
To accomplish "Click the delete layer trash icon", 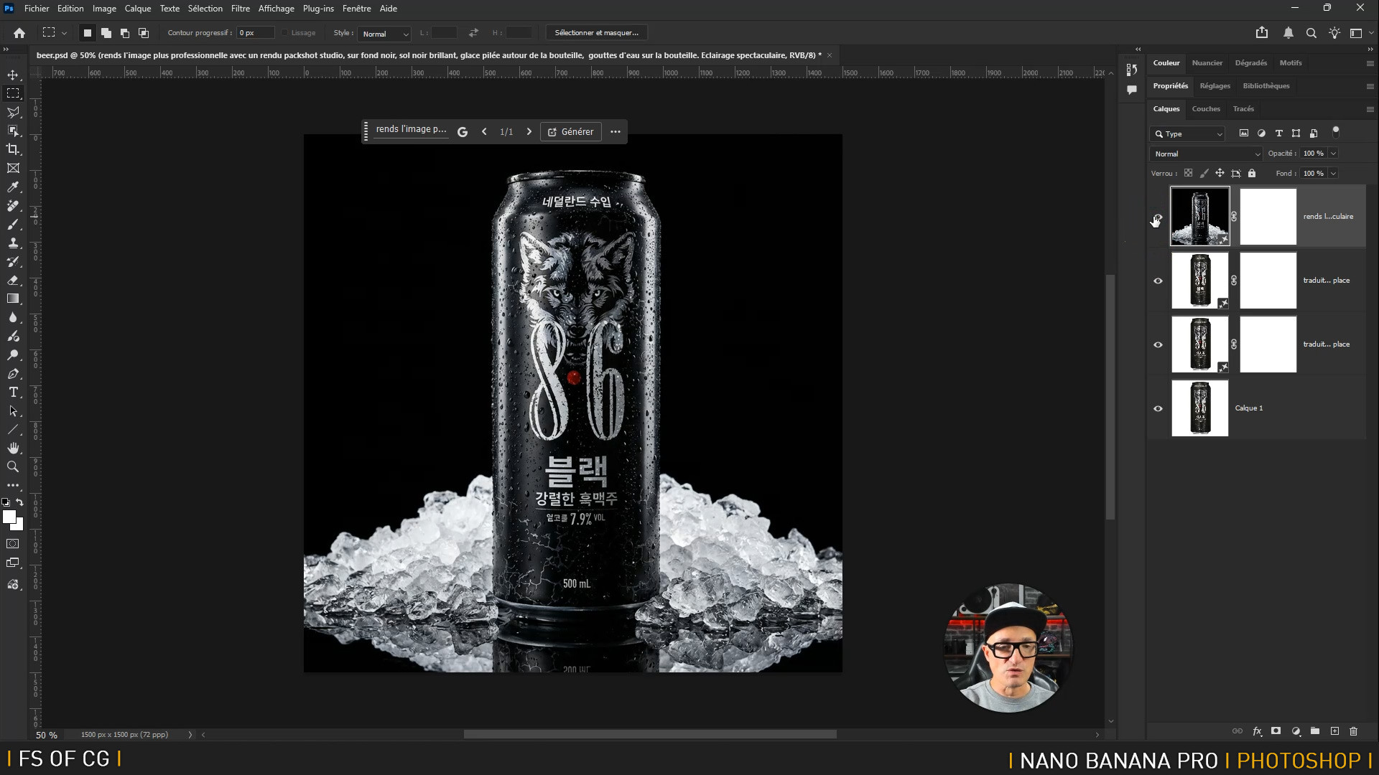I will pos(1353,731).
